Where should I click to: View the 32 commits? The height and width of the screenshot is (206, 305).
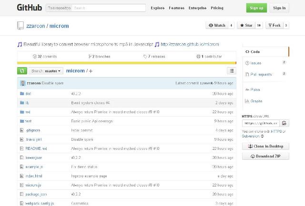click(x=45, y=57)
